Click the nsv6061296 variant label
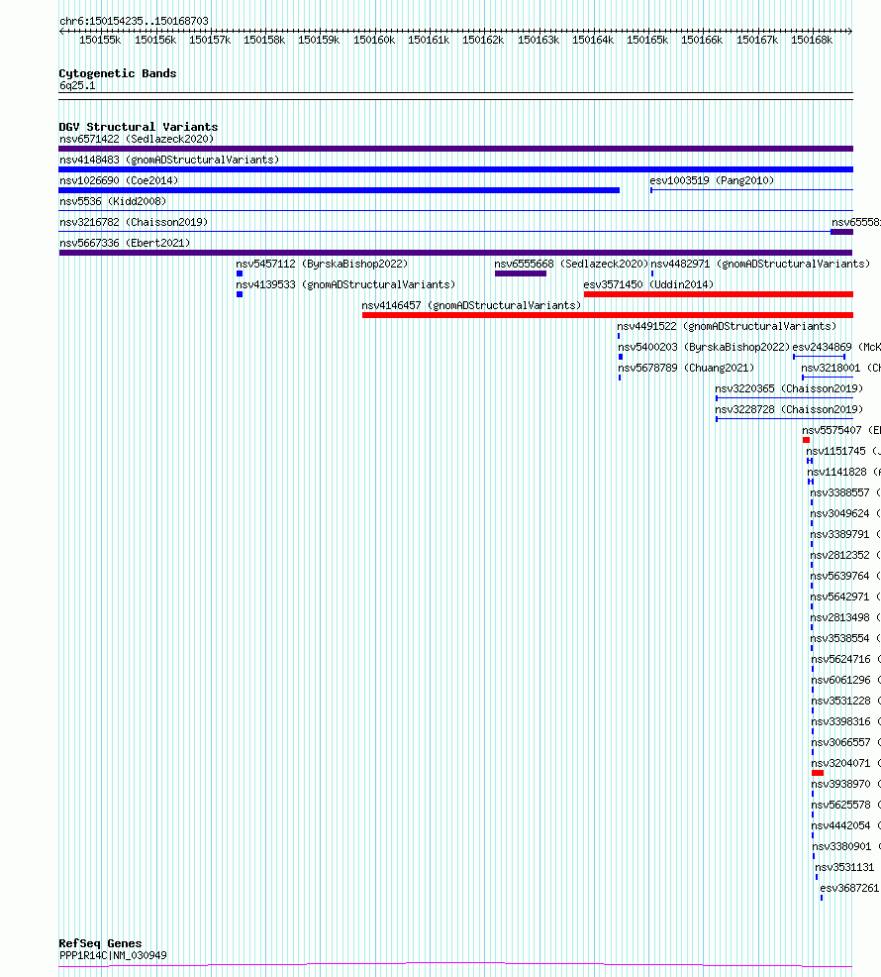881x977 pixels. click(x=845, y=681)
